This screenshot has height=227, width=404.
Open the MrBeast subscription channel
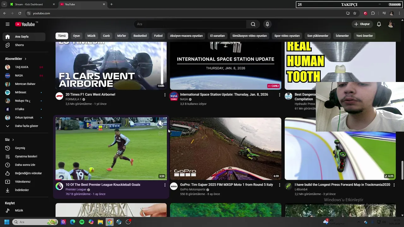(24, 92)
